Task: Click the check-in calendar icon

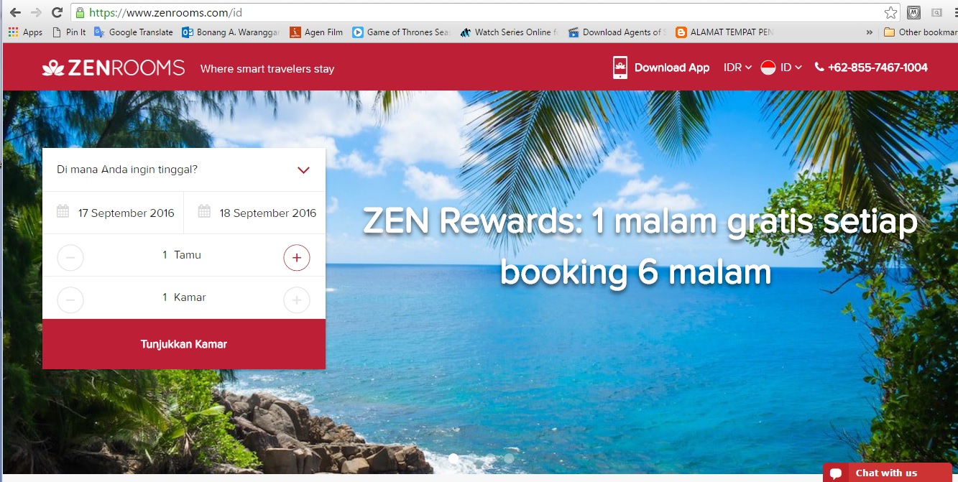Action: pyautogui.click(x=63, y=212)
